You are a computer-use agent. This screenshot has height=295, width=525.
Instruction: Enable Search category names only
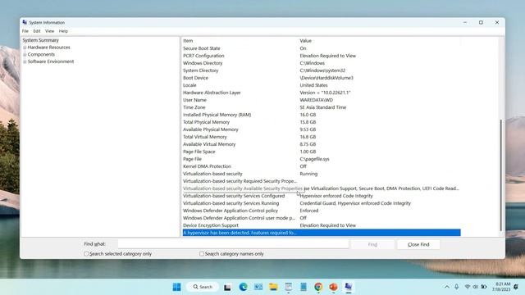[202, 254]
